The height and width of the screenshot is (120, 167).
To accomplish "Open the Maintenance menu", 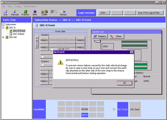I will [30, 6].
